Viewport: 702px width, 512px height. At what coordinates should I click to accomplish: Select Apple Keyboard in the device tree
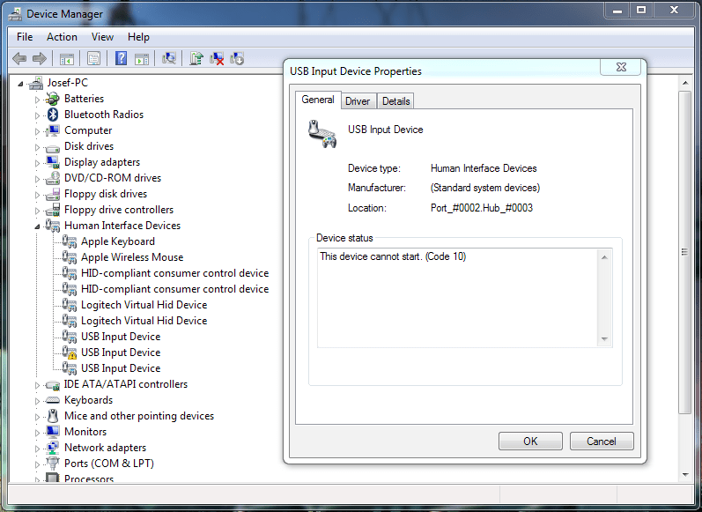coord(118,241)
